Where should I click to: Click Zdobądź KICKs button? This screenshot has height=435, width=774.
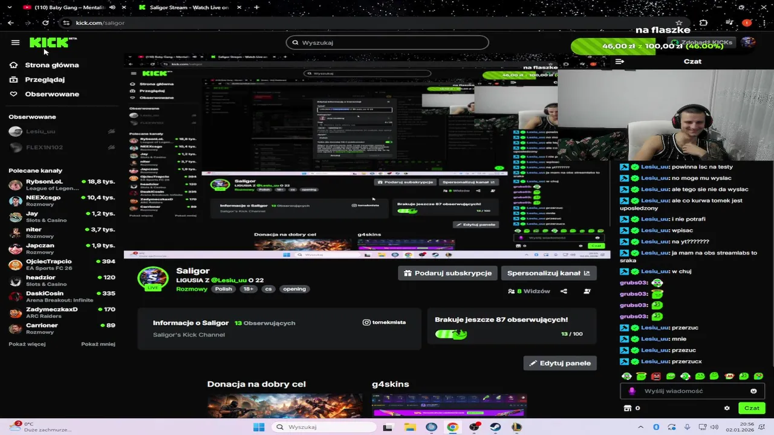[701, 42]
